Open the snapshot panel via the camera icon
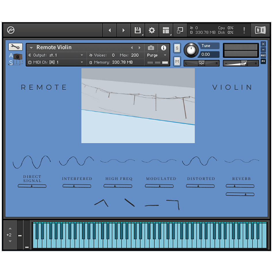Image resolution: width=273 pixels, height=273 pixels. tap(151, 47)
